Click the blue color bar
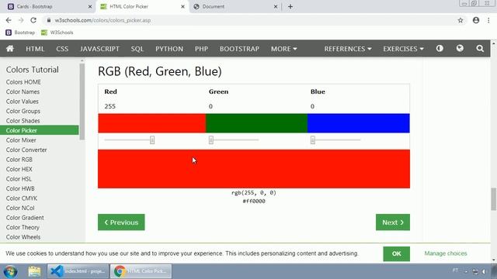The height and width of the screenshot is (279, 497). tap(359, 123)
